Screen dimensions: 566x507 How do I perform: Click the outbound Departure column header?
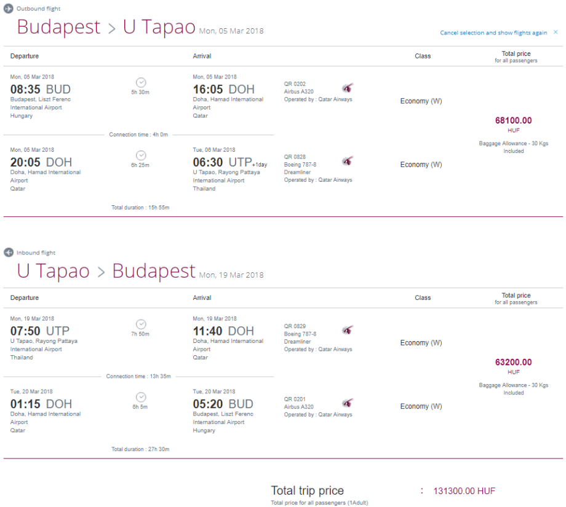[25, 56]
